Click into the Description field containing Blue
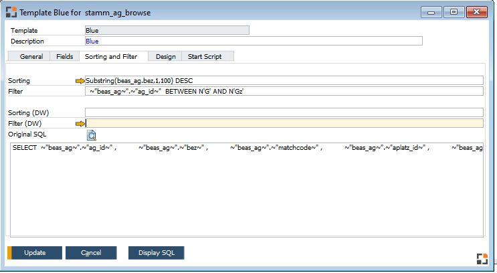 254,41
